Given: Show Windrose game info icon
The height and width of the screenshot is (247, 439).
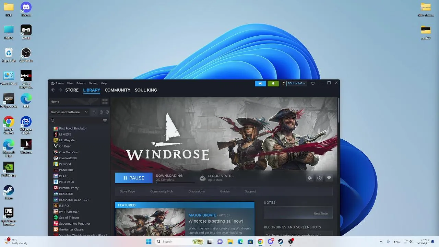Looking at the screenshot, I should click(319, 178).
